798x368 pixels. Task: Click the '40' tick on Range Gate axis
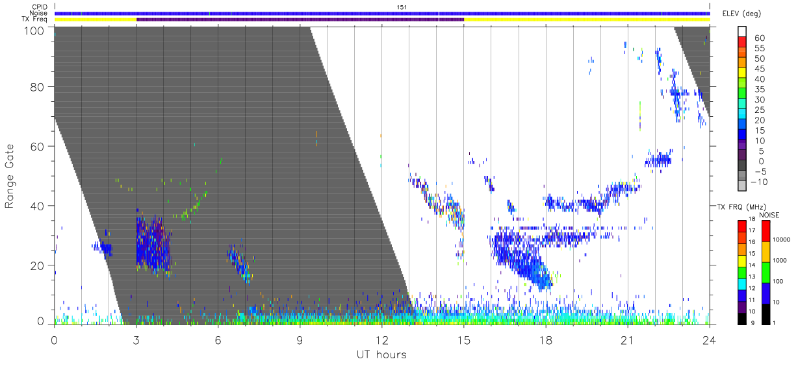37,206
